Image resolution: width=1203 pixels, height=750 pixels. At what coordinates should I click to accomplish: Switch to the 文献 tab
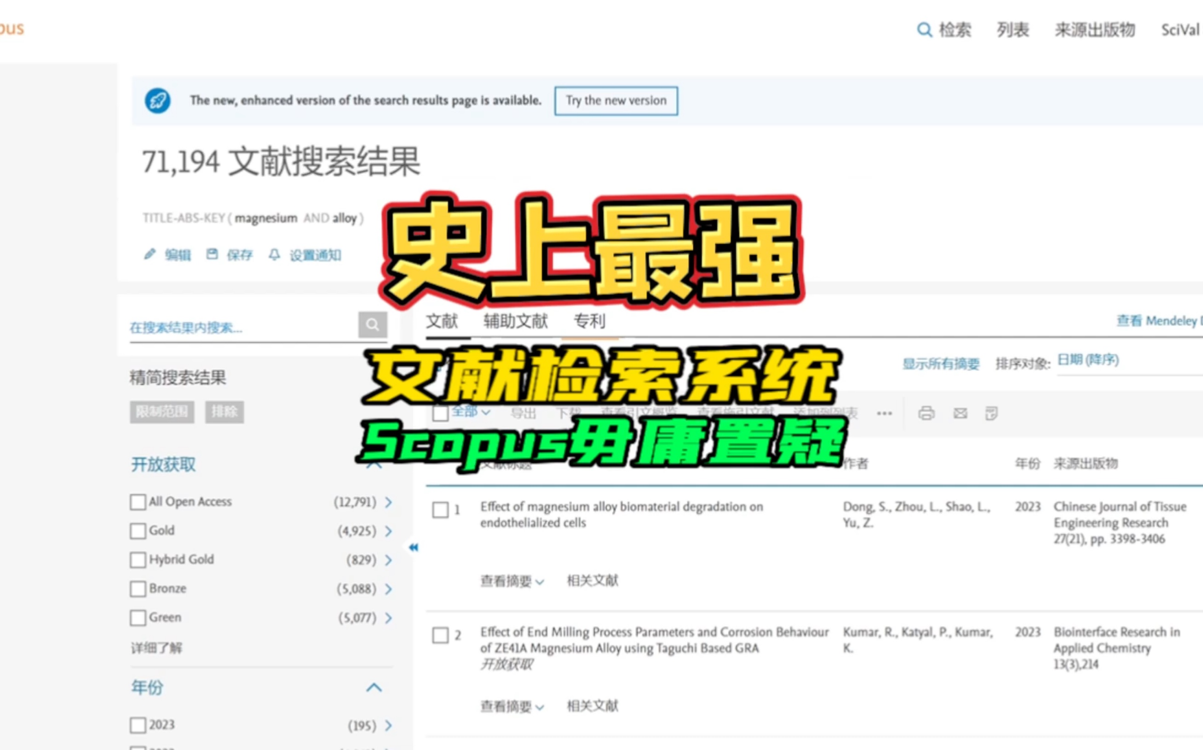[x=442, y=321]
